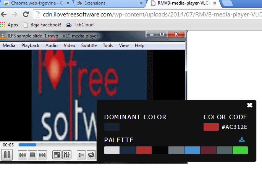The image size is (262, 172).
Task: Go back in Chrome
Action: point(4,15)
